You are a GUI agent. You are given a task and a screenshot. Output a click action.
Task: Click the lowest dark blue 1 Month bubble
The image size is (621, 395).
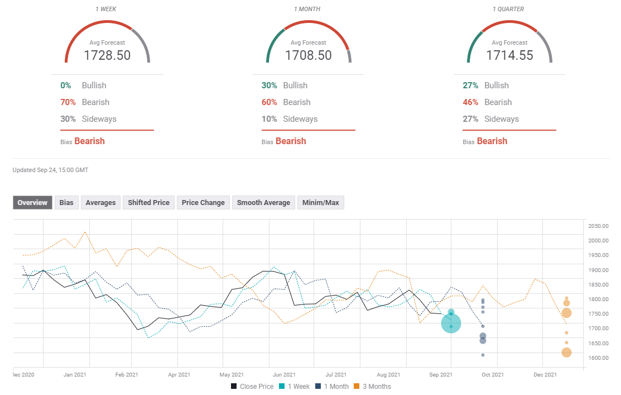[x=483, y=355]
